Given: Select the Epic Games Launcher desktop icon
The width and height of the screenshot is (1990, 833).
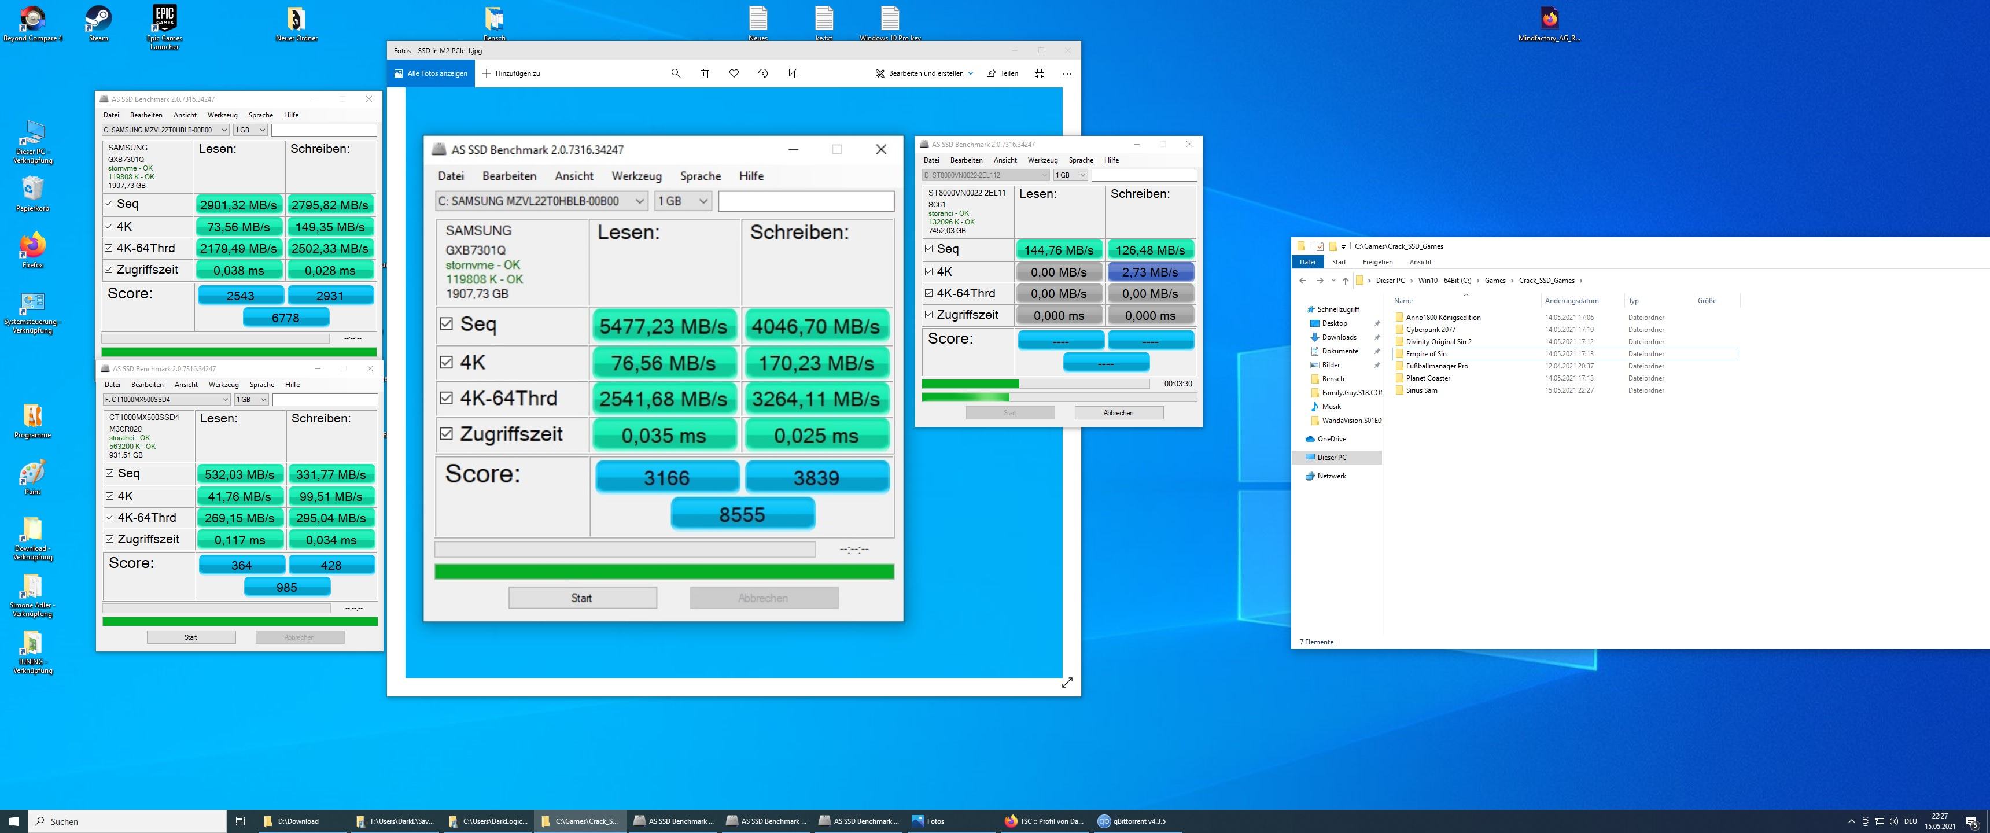Looking at the screenshot, I should click(164, 27).
